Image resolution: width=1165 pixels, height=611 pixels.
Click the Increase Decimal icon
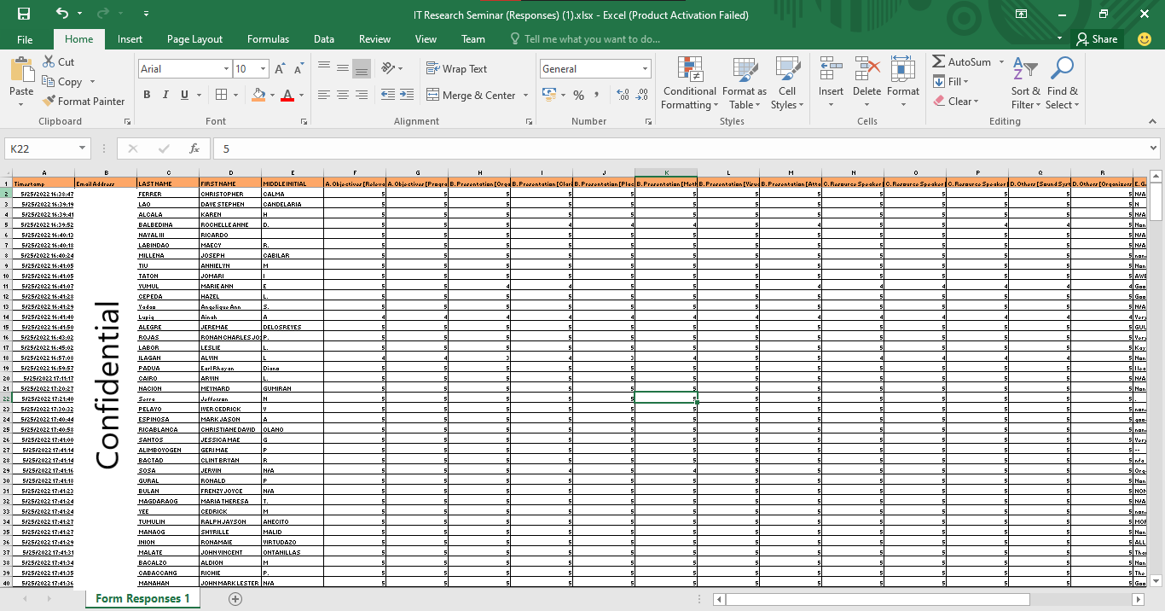(622, 96)
